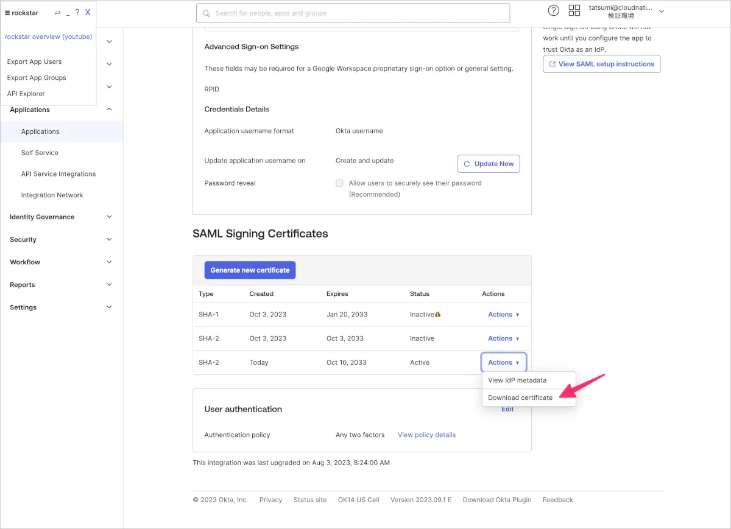Enable allow users to see password checkbox

[339, 183]
